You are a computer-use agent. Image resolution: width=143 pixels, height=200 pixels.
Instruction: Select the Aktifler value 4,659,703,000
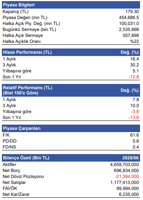124,165
